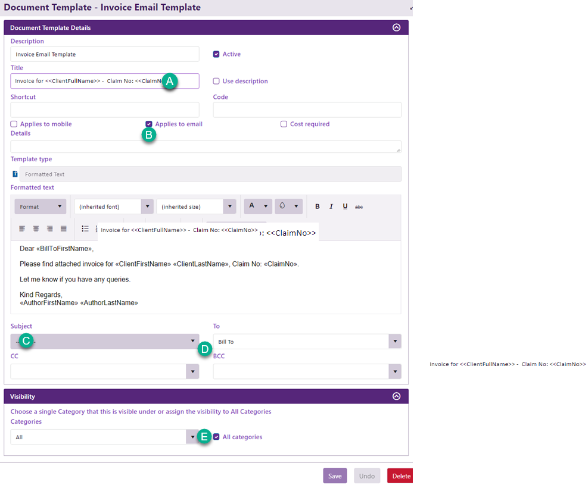
Task: Click the Delete button
Action: (400, 476)
